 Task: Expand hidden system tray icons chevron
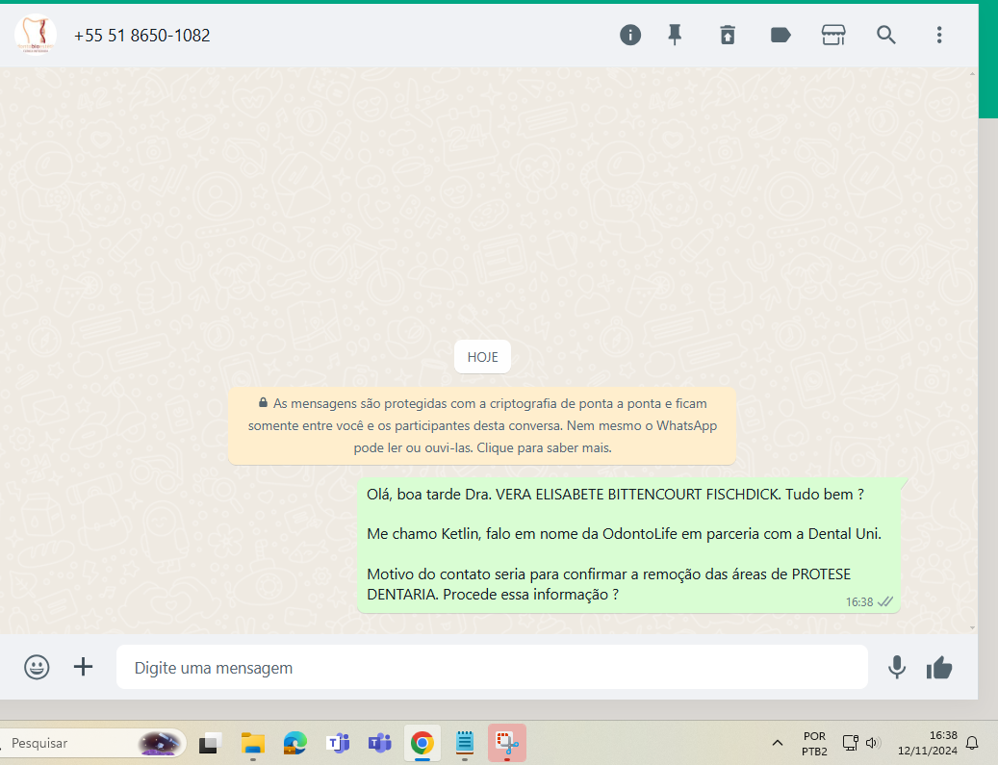point(778,743)
